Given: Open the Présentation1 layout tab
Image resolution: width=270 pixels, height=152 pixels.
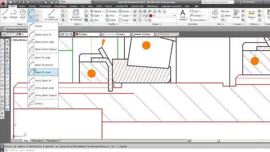Looking at the screenshot, I should click(38, 141).
